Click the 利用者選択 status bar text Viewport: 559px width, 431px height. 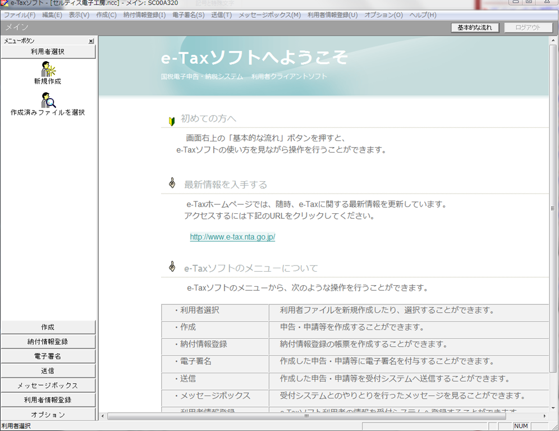point(16,426)
